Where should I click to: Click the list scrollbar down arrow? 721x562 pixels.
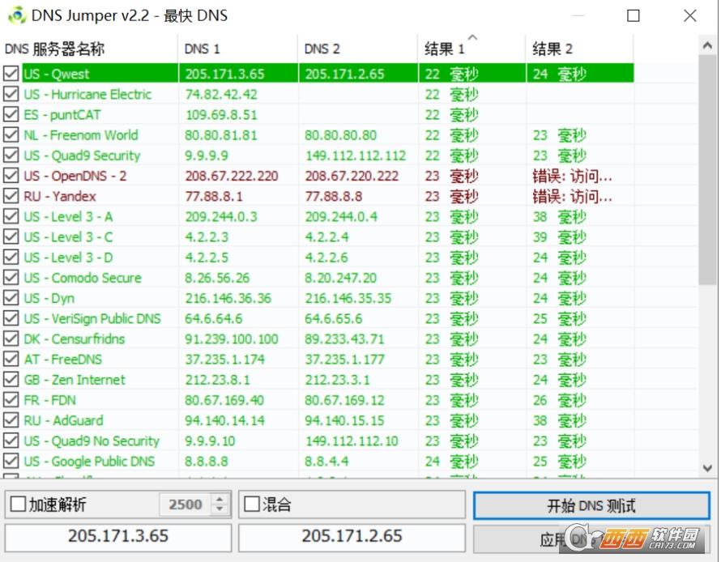point(707,468)
